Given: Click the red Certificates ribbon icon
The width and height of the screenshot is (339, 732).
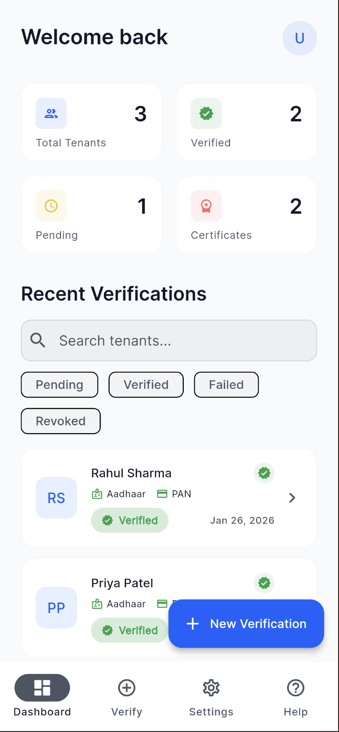Looking at the screenshot, I should 206,206.
